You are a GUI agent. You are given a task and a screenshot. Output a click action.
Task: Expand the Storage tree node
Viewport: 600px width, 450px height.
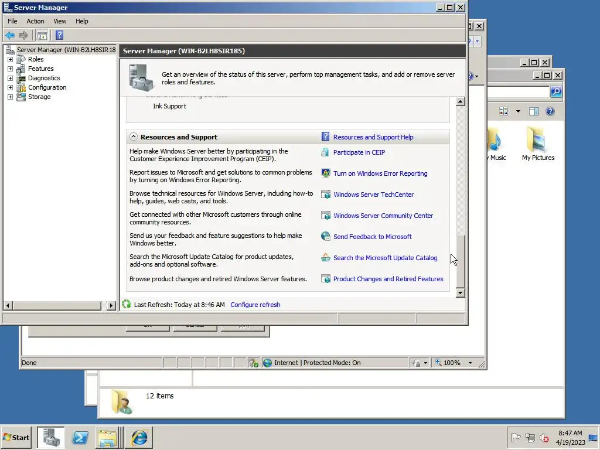point(11,97)
